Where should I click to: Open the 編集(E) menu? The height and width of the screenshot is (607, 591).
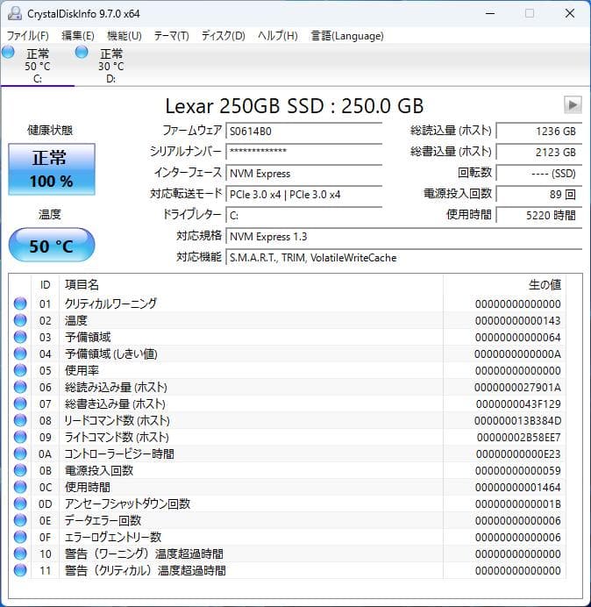78,36
